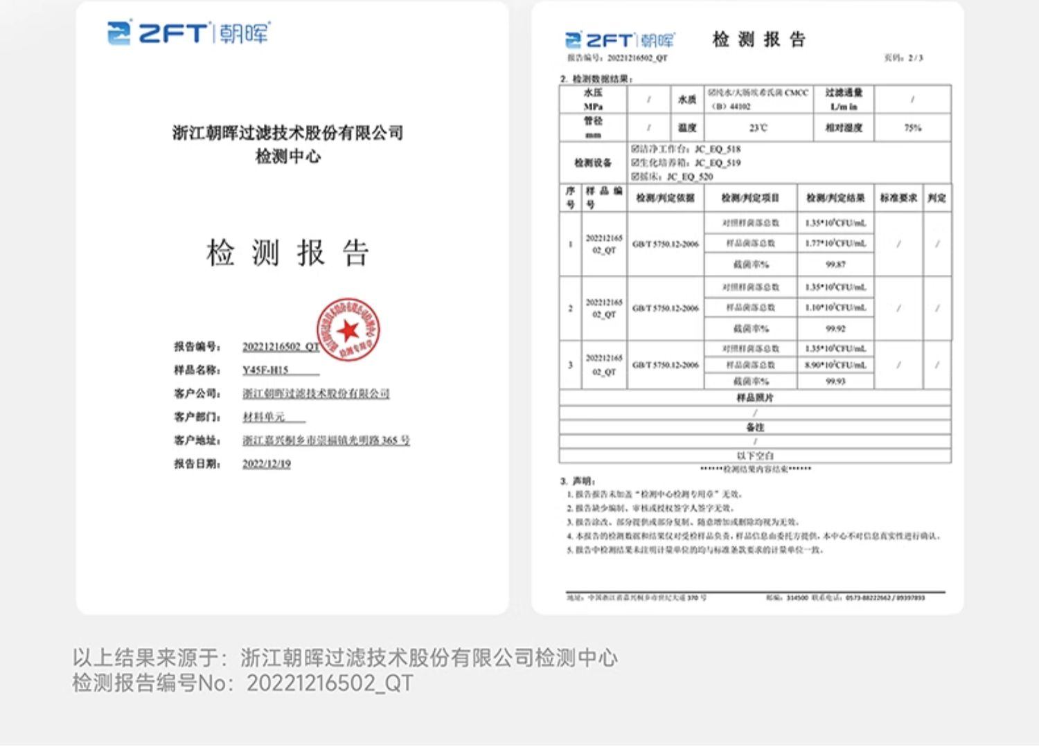Select the retention rate value 99.93

point(835,381)
